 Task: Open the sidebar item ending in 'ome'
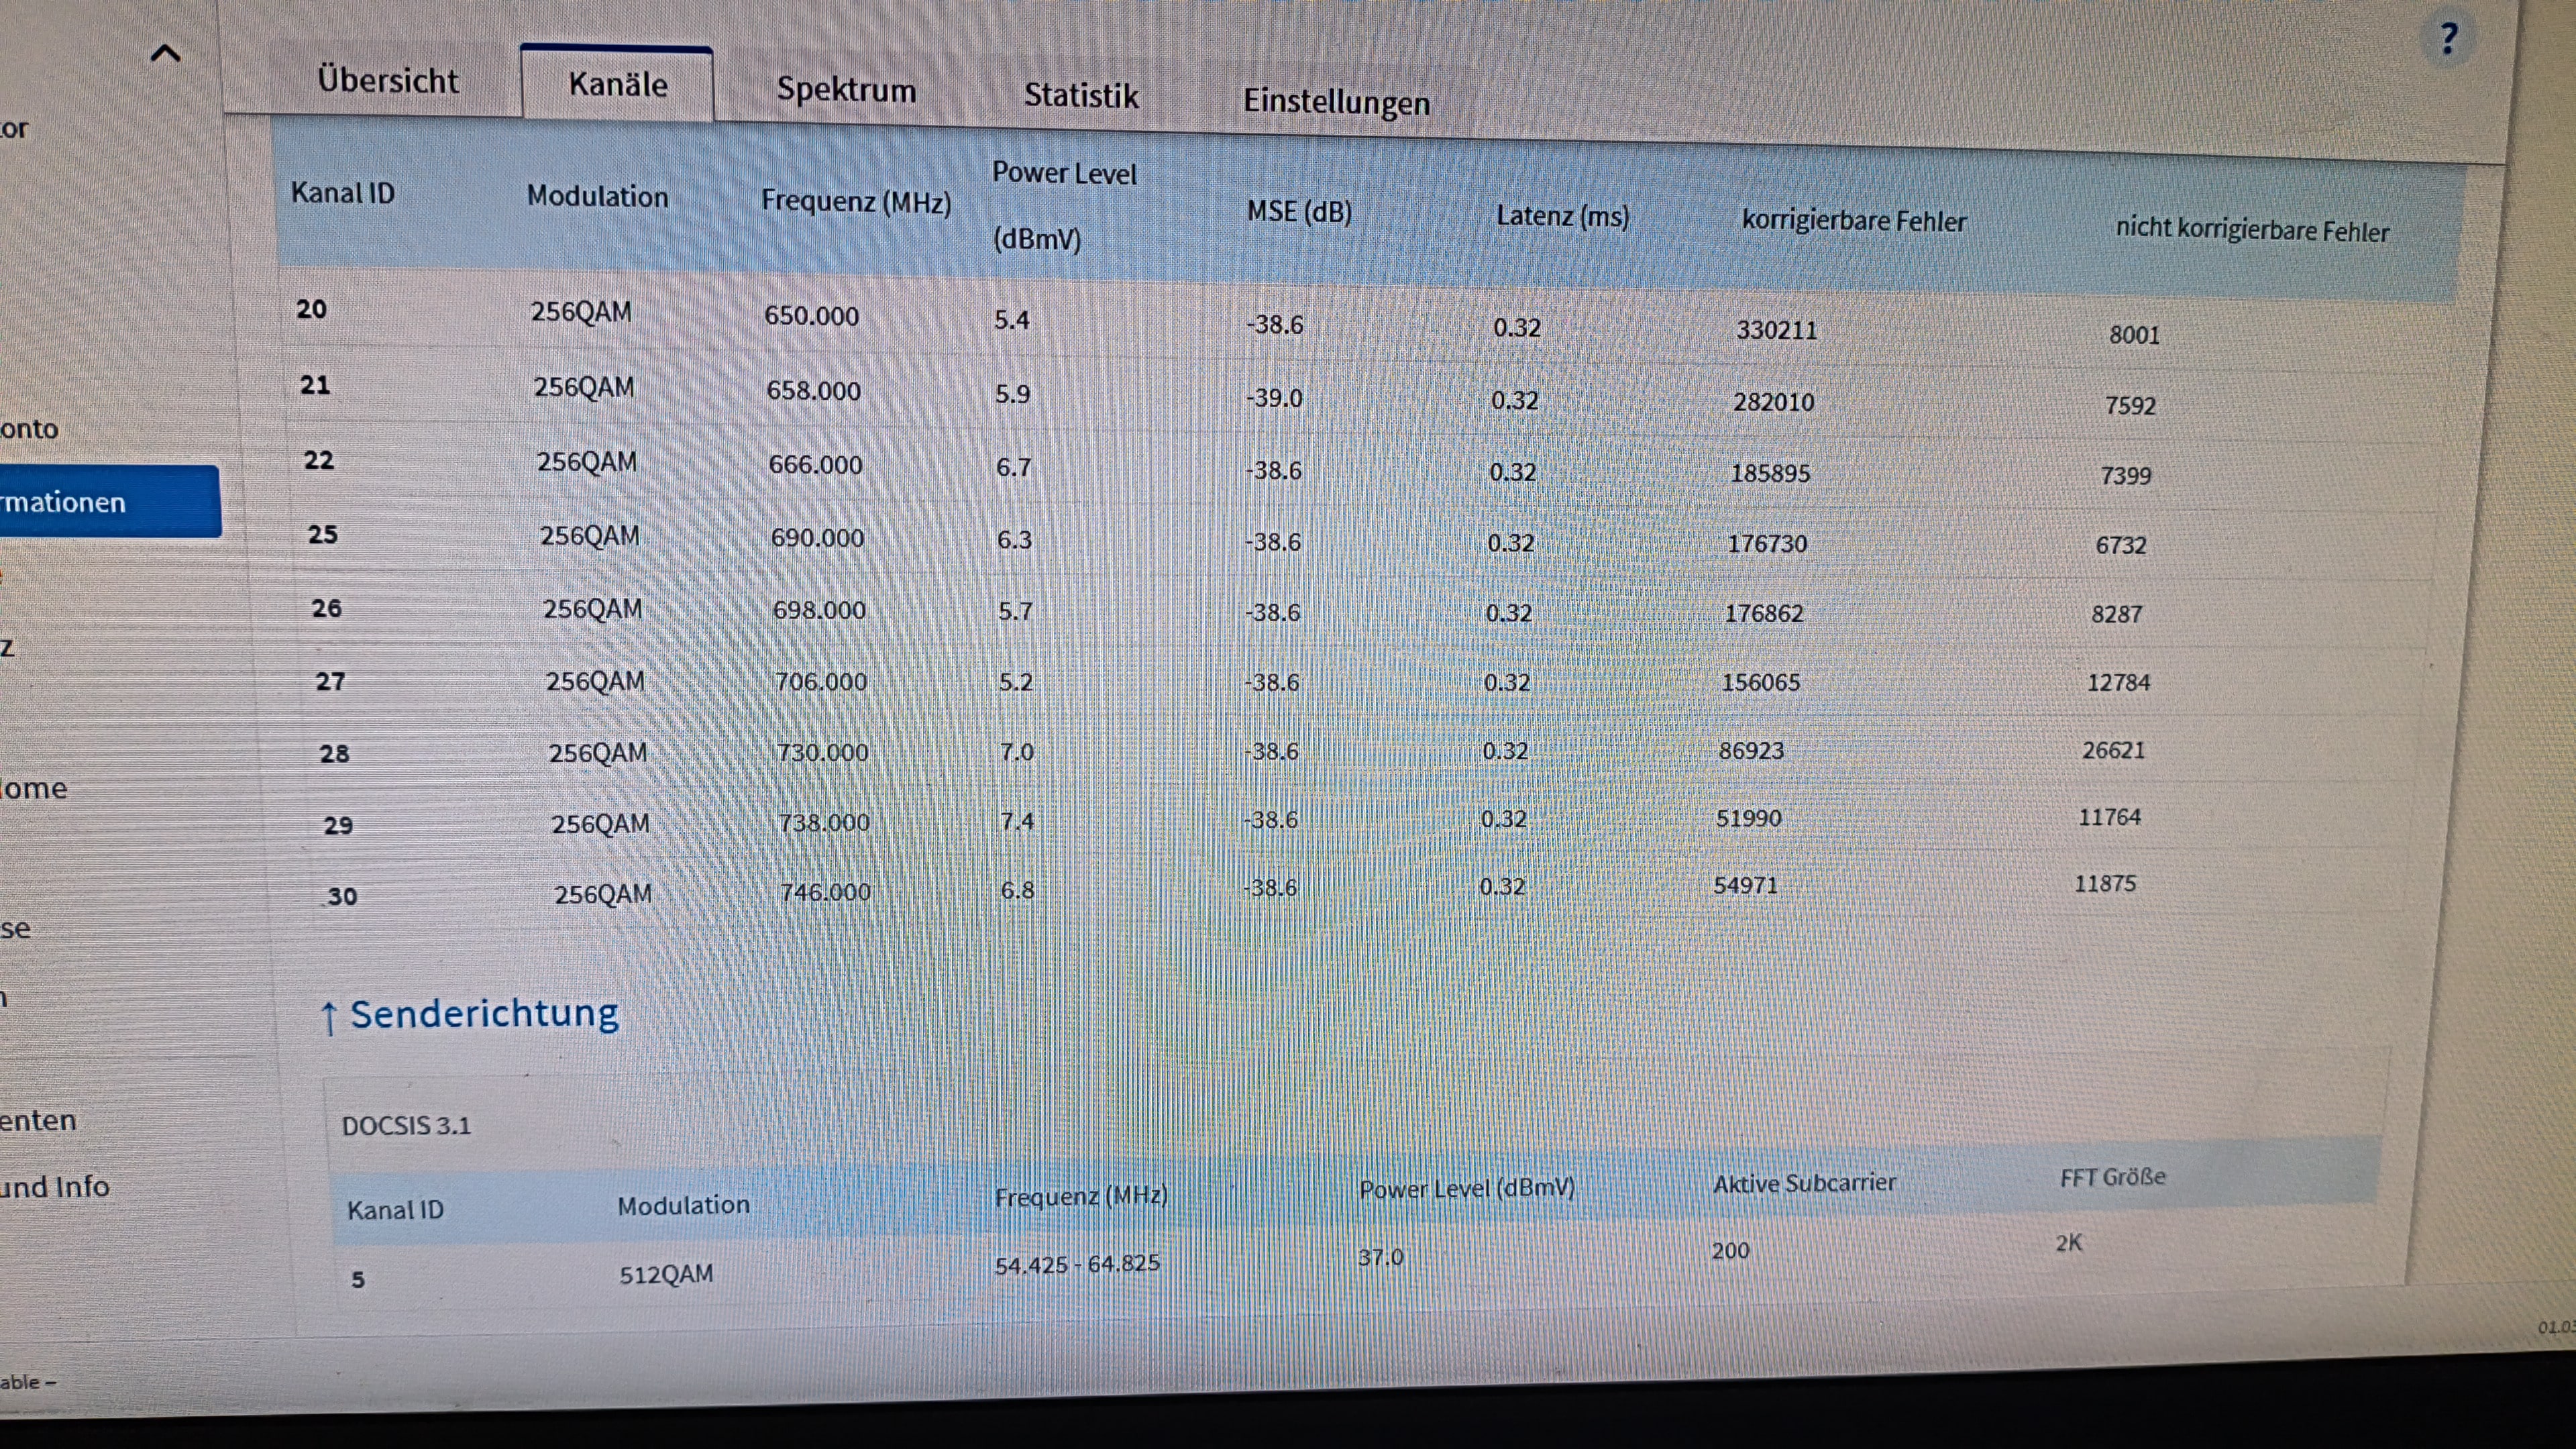[x=35, y=789]
